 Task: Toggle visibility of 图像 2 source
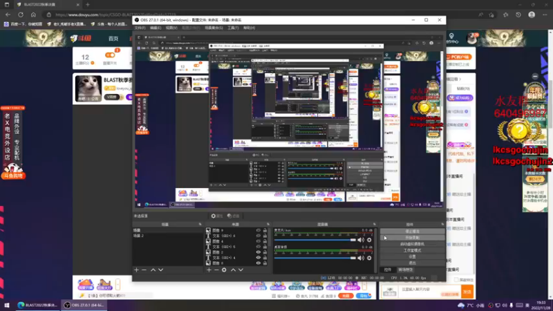click(258, 252)
